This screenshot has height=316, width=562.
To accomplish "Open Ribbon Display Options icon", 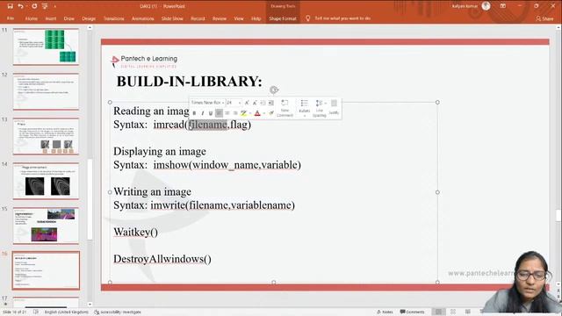I will tap(503, 6).
